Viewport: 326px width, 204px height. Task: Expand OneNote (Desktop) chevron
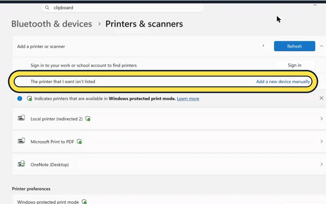point(322,164)
